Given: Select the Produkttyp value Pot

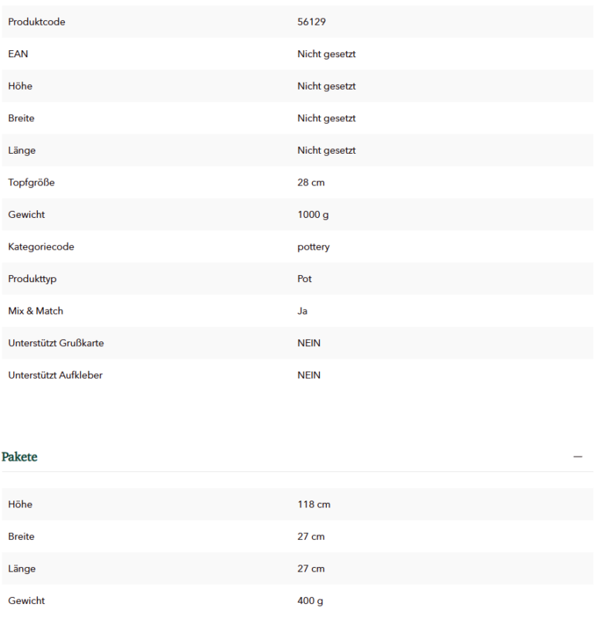Looking at the screenshot, I should (x=304, y=279).
